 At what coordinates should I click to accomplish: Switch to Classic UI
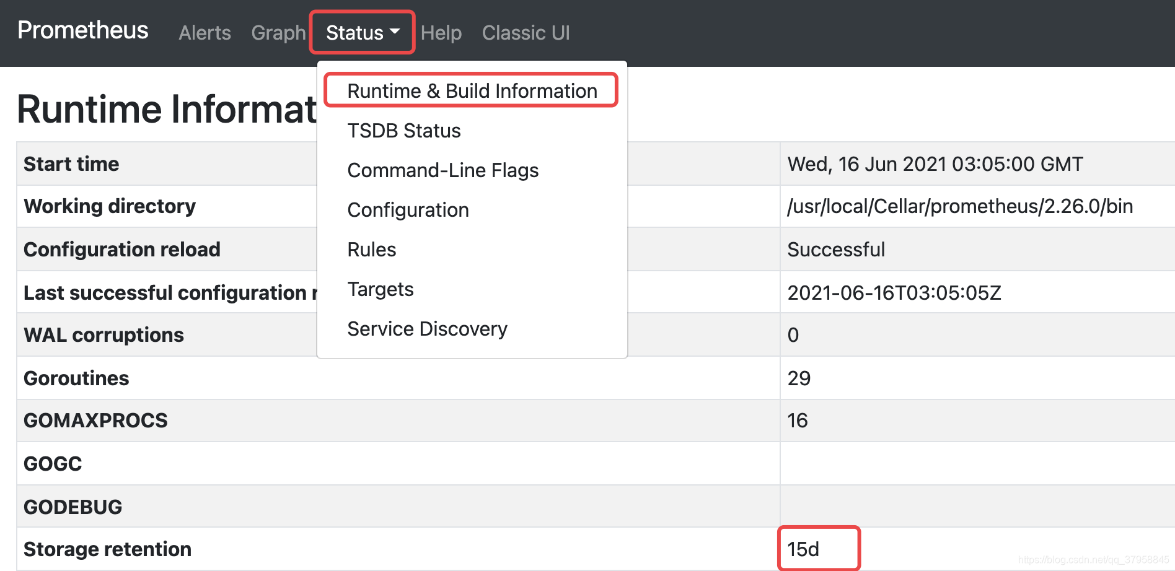coord(526,33)
